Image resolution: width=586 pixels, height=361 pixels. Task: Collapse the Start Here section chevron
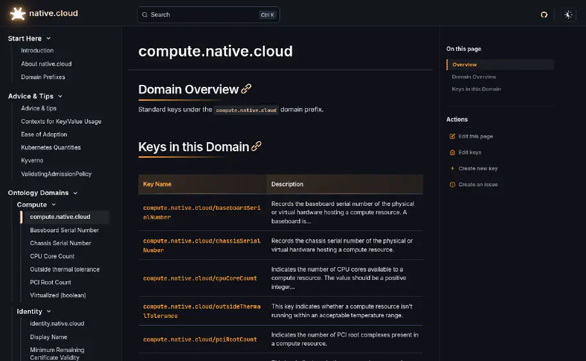coord(48,39)
